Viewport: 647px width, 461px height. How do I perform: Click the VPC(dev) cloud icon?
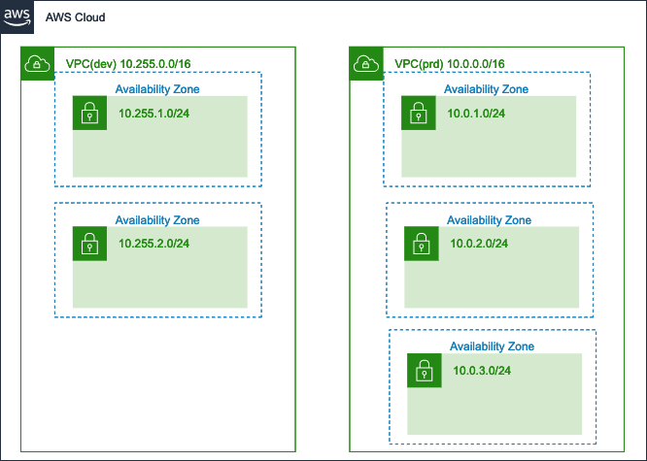36,64
